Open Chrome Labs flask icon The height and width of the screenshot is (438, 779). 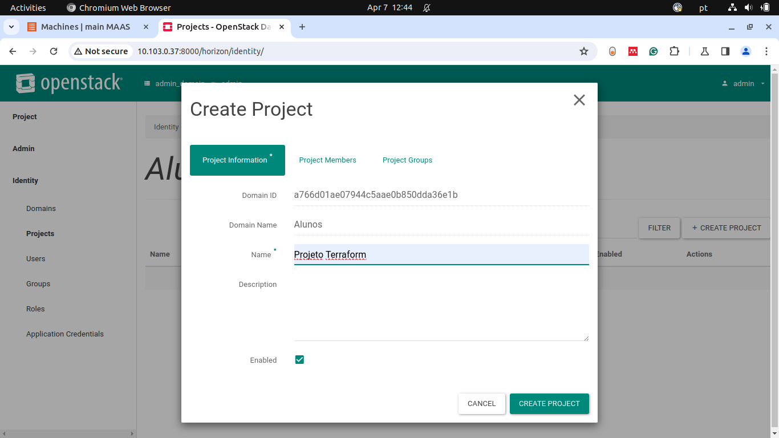(x=705, y=51)
